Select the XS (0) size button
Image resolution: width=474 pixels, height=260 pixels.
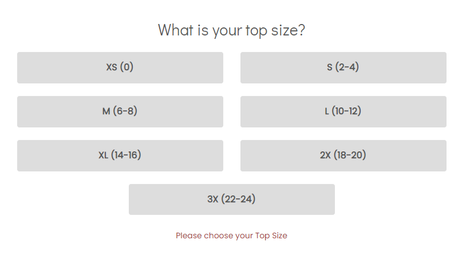(120, 67)
